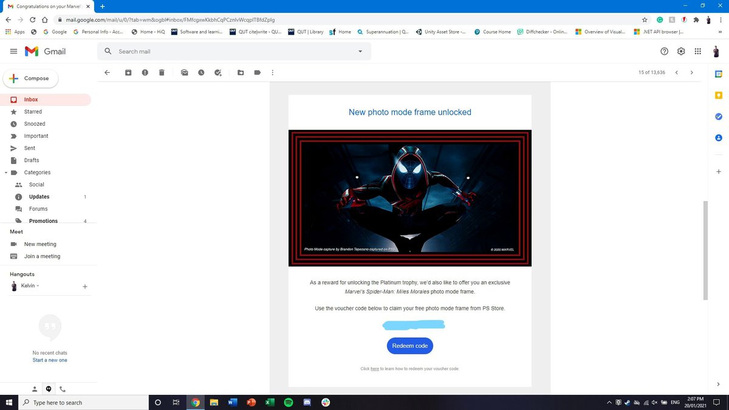
Task: Add the email to Tasks
Action: pos(218,73)
